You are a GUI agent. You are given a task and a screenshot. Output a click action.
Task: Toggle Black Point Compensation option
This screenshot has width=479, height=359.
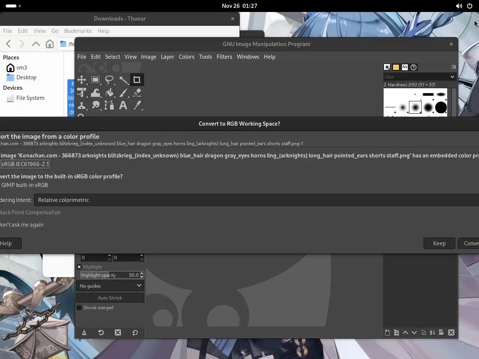click(30, 212)
